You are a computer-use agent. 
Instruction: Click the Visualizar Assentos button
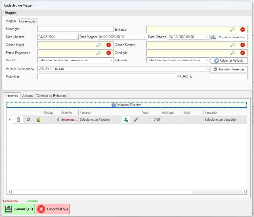click(x=229, y=37)
